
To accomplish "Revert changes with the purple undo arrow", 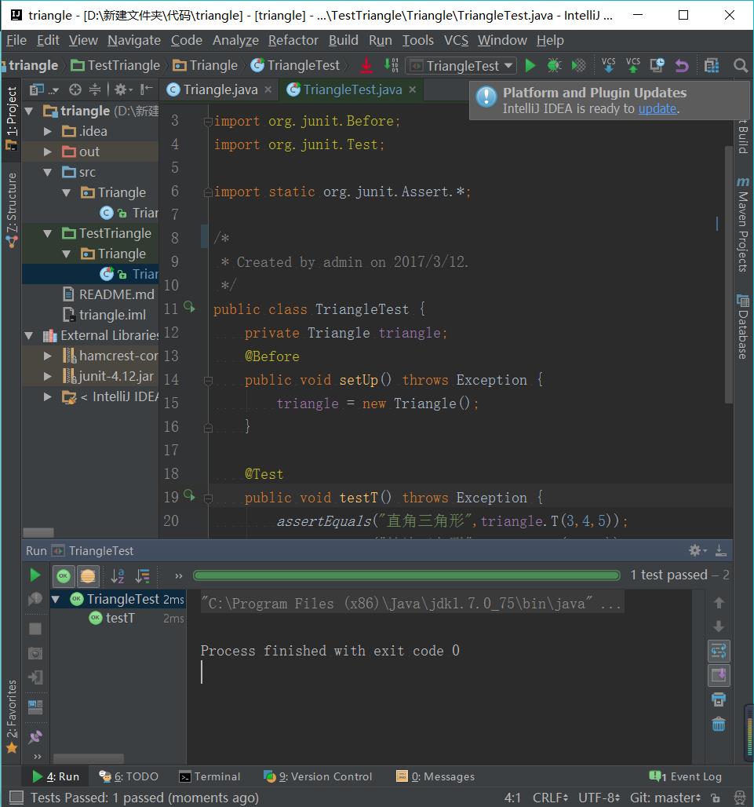I will (682, 65).
